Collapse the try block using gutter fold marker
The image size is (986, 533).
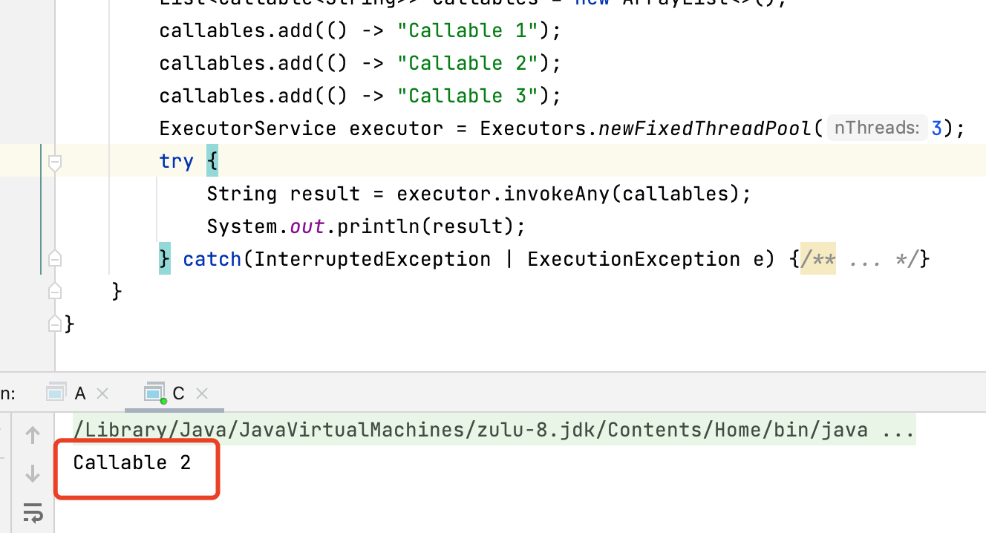click(54, 162)
